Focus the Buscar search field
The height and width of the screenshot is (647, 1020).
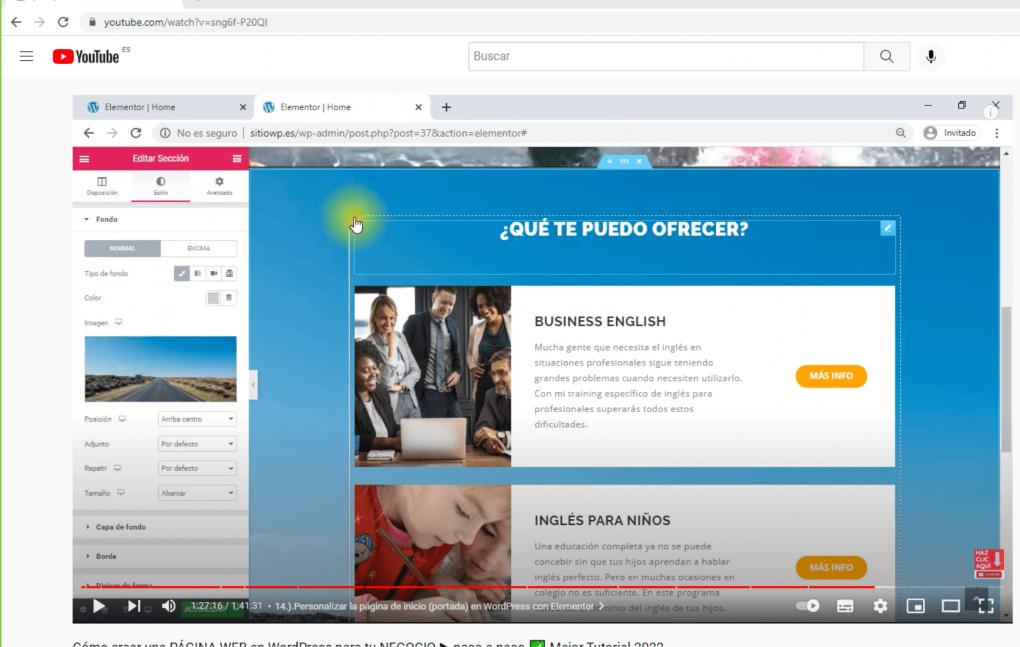[666, 56]
